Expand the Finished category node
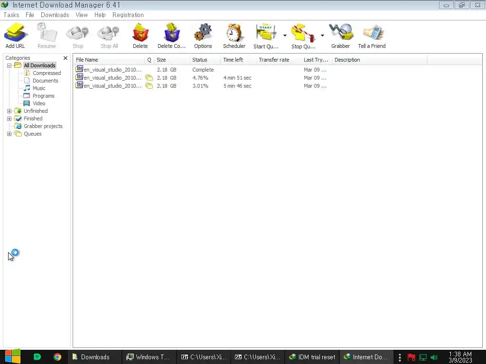Screen dimensions: 486x364 (x=9, y=118)
